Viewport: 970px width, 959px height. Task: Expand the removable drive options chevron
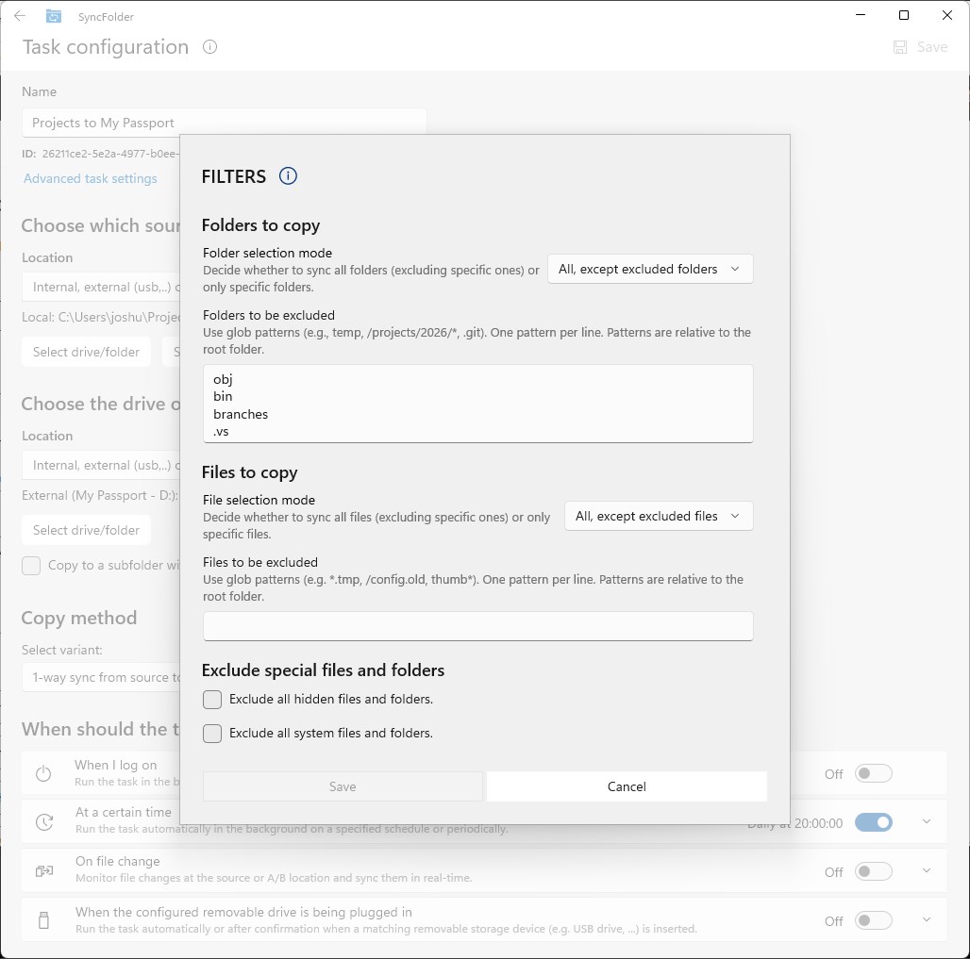click(926, 919)
